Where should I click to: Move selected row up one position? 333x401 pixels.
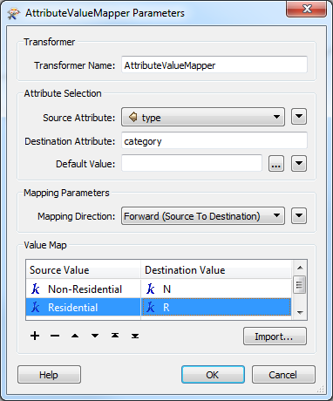point(75,336)
